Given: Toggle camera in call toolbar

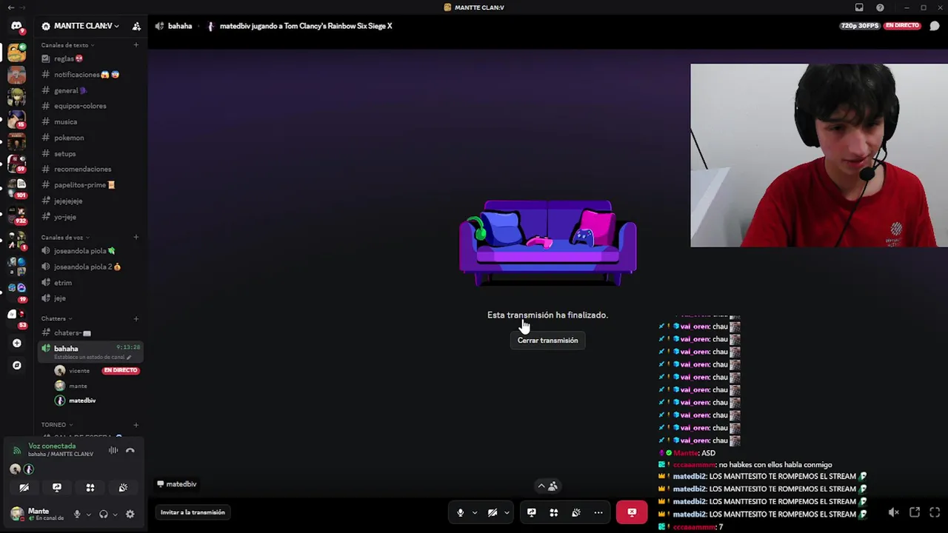Looking at the screenshot, I should 493,512.
